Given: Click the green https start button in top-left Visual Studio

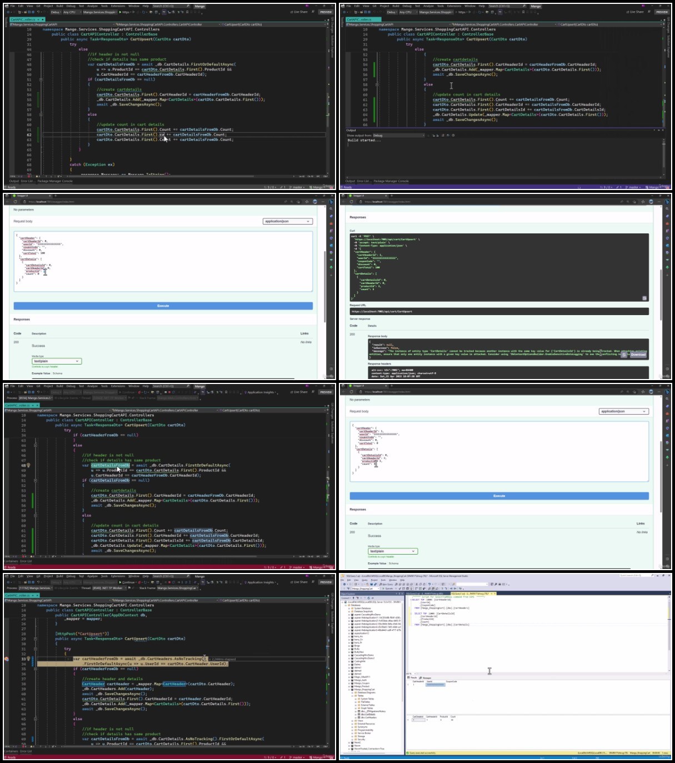Looking at the screenshot, I should (x=124, y=12).
